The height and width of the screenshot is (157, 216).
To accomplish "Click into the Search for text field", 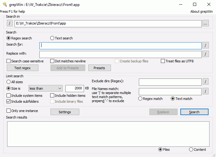I will pyautogui.click(x=120, y=46).
